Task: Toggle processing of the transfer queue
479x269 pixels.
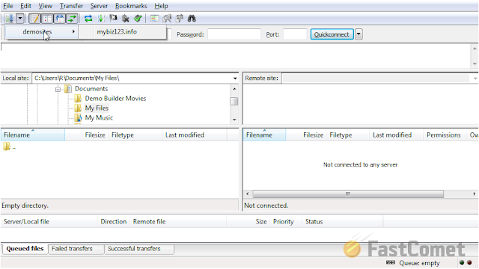Action: (101, 19)
